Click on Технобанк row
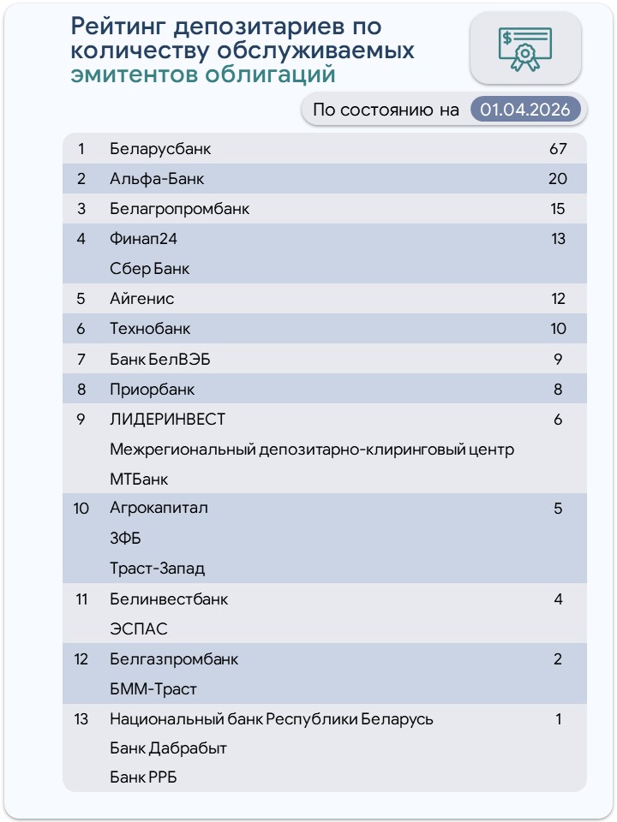 pos(150,329)
